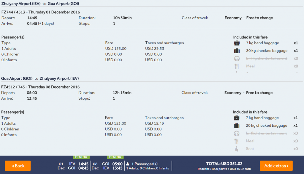Click Economy - Free to change for return flight
The height and width of the screenshot is (174, 304).
248,93
